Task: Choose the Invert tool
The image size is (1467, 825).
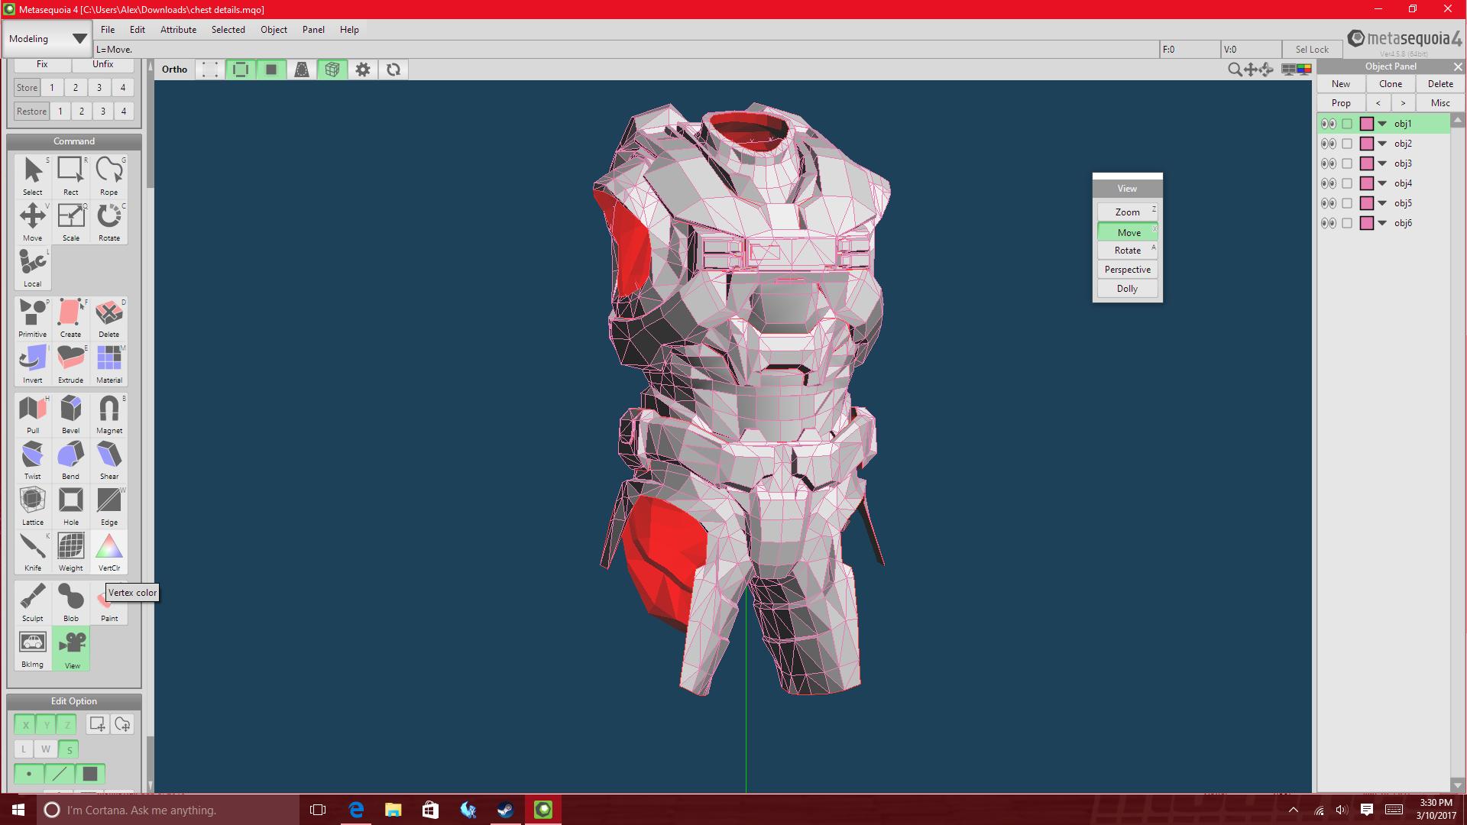Action: (33, 364)
